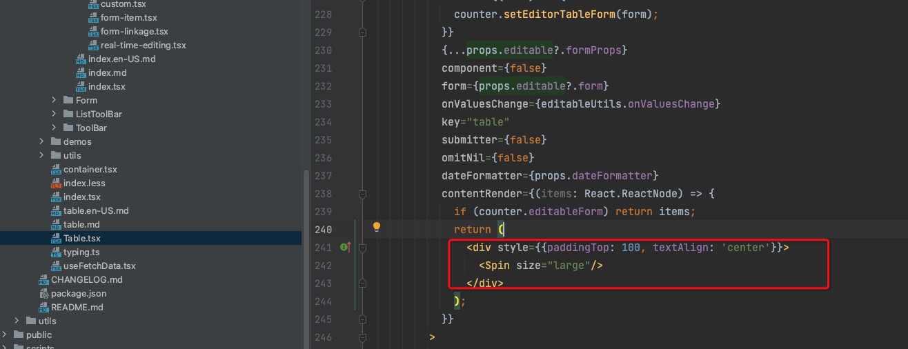Click the folder icon of public
The image size is (908, 349).
tap(19, 335)
